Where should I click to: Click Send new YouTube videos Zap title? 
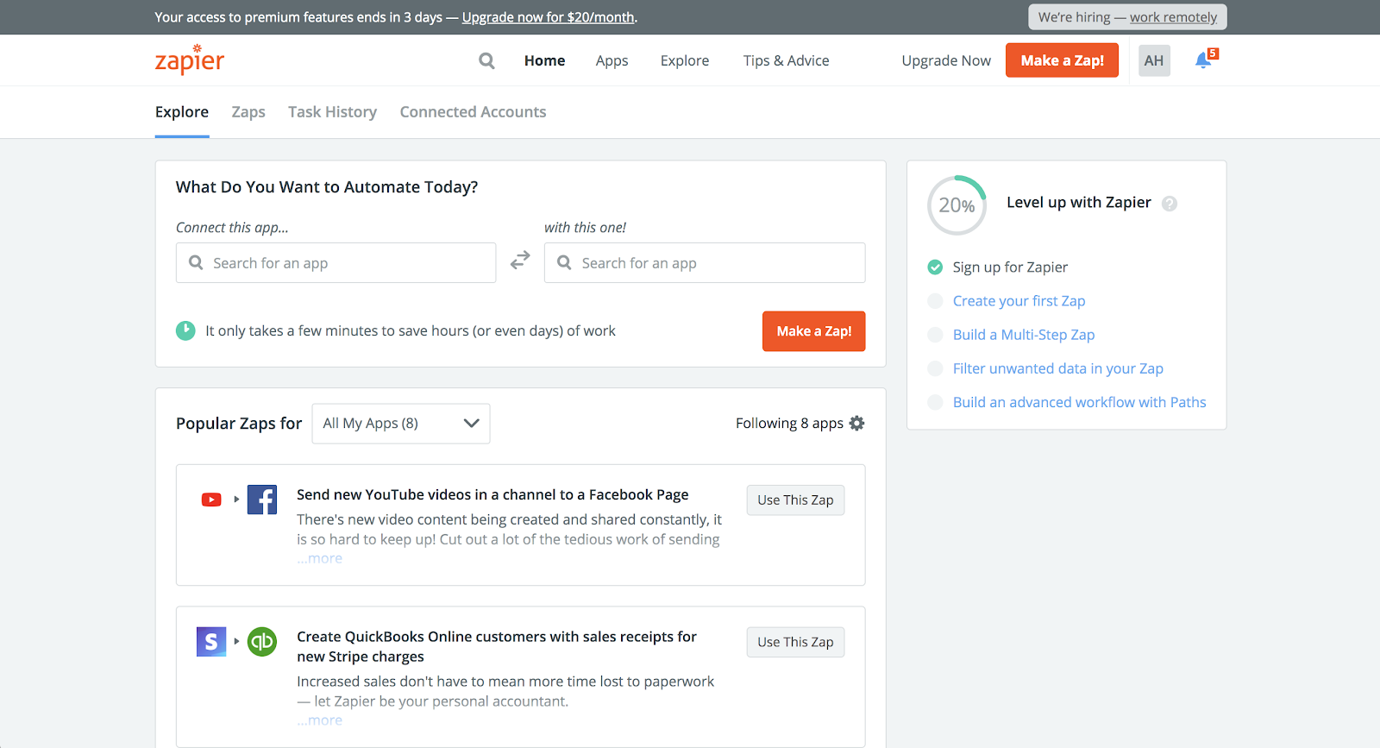point(492,494)
